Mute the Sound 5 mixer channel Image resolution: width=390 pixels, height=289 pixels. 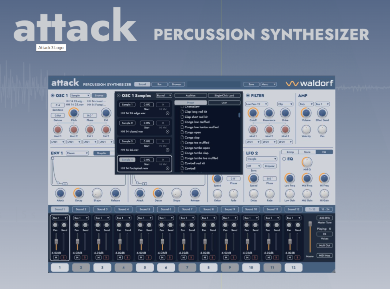(x=141, y=257)
